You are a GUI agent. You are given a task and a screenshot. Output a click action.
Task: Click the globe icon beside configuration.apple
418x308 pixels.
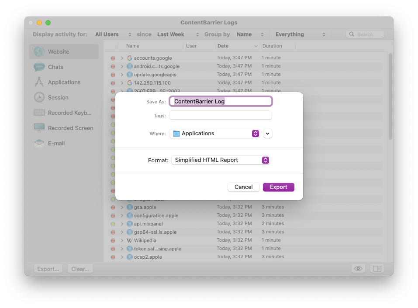point(130,216)
